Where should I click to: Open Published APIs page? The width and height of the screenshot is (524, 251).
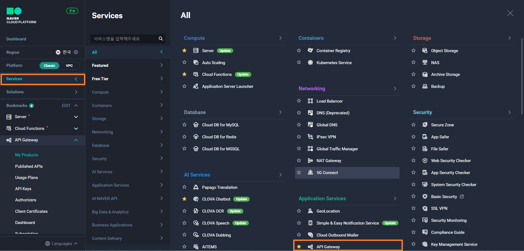click(29, 166)
